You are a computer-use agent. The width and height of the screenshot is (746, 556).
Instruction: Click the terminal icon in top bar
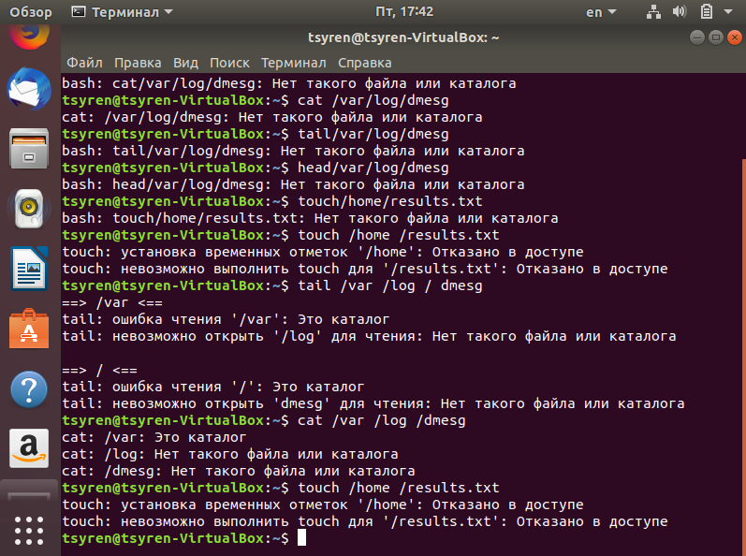click(79, 12)
